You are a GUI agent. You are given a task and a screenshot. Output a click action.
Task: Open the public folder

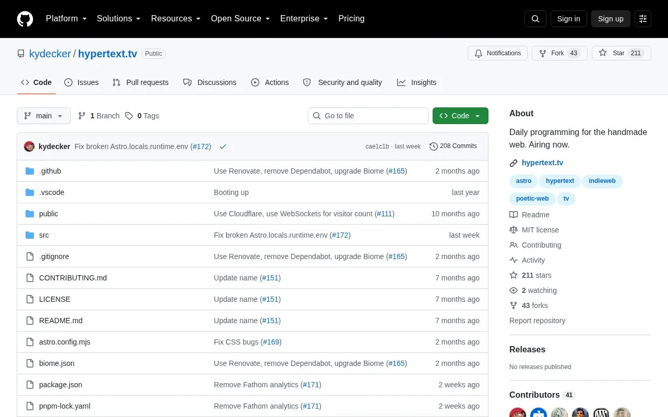click(x=49, y=214)
